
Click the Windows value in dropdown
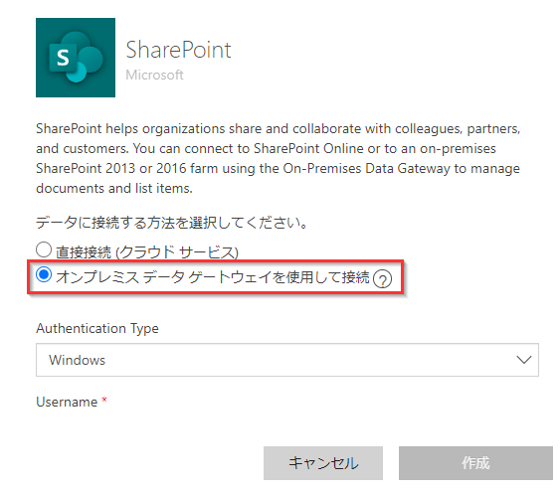click(78, 360)
